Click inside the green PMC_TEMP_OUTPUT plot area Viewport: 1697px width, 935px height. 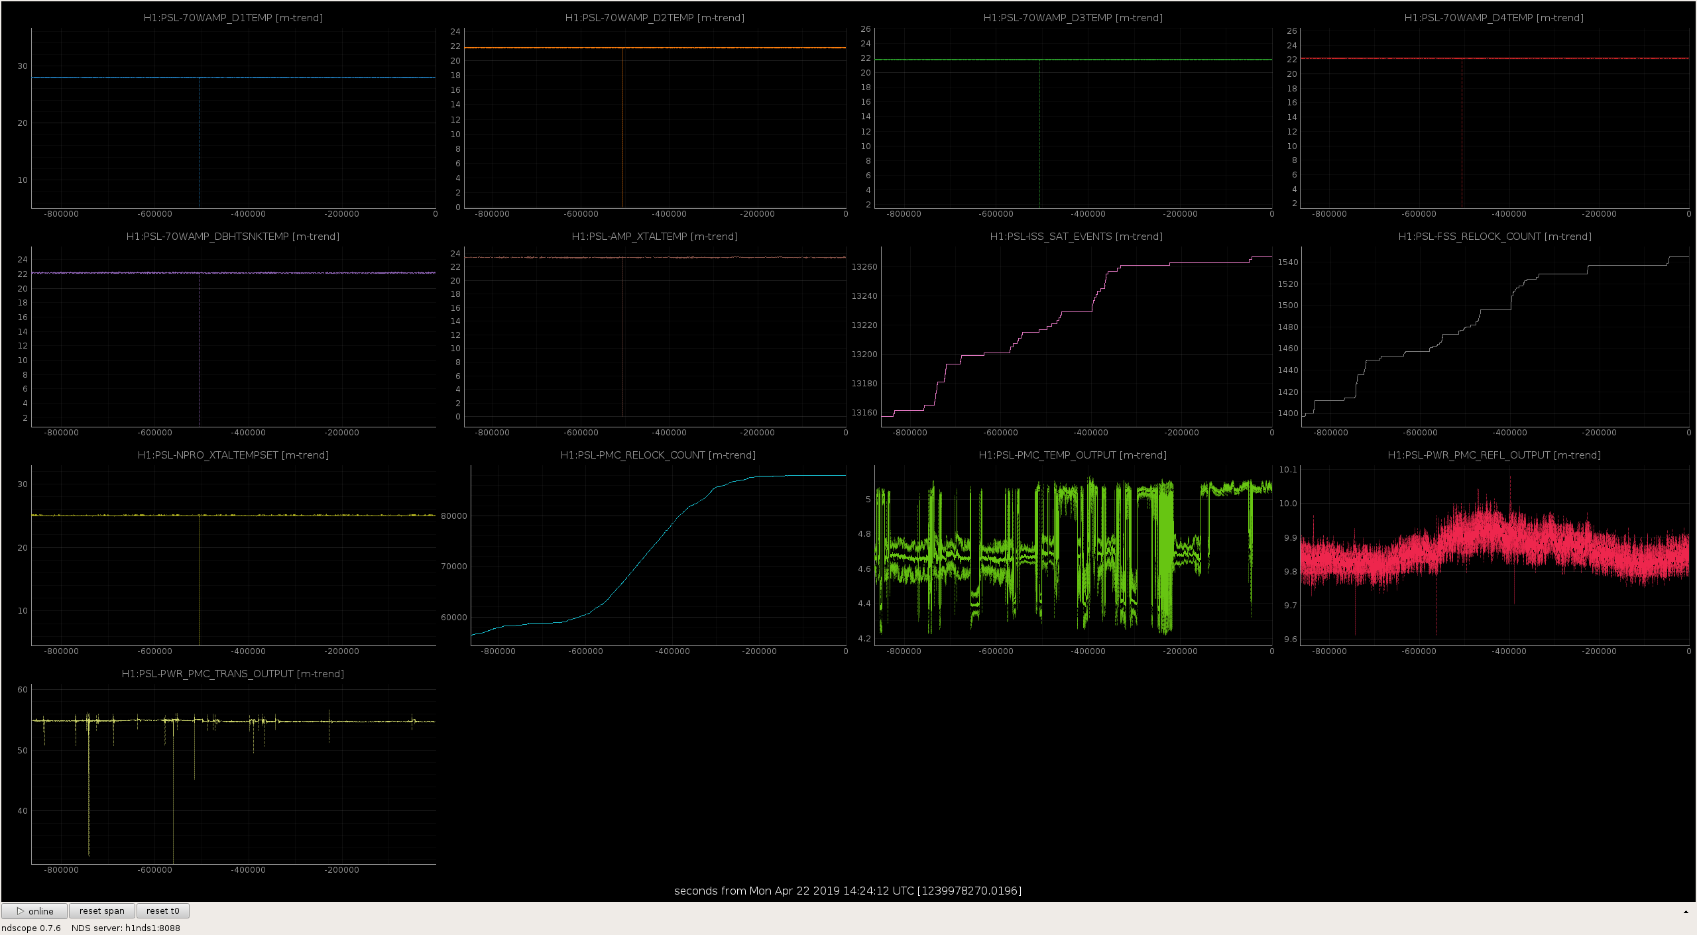(x=1073, y=555)
